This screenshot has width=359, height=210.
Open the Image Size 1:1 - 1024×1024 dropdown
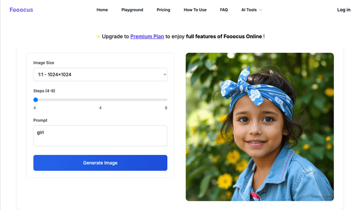(x=100, y=75)
